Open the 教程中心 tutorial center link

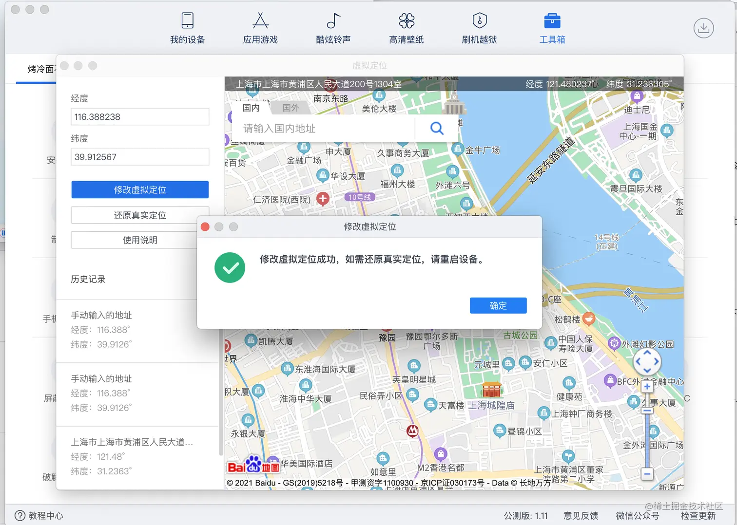pyautogui.click(x=39, y=516)
